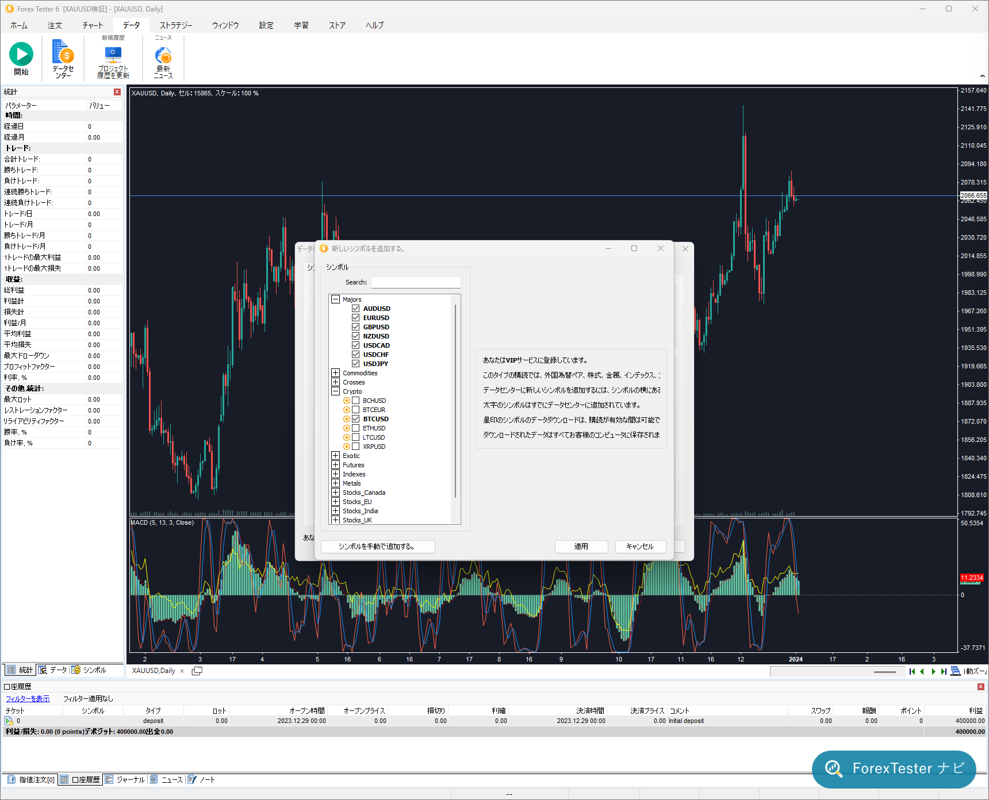Open the ウィンドウ ribbon tab
The height and width of the screenshot is (800, 989).
225,25
